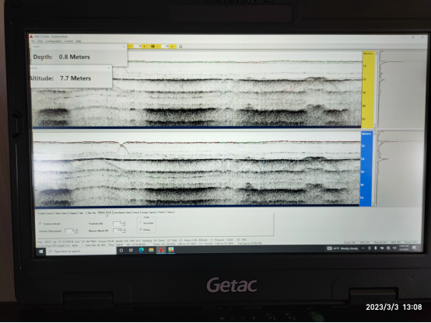This screenshot has height=323, width=431.
Task: Show hidden system tray icons
Action: pos(363,248)
